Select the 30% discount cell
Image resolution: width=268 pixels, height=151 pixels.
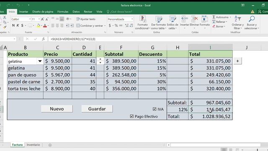click(x=152, y=82)
